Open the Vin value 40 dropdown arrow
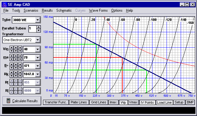This screenshot has height=116, width=197. (37, 49)
